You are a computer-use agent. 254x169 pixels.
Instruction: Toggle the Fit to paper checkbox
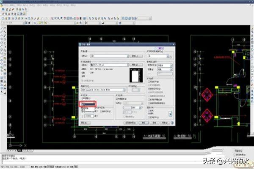coord(117,99)
